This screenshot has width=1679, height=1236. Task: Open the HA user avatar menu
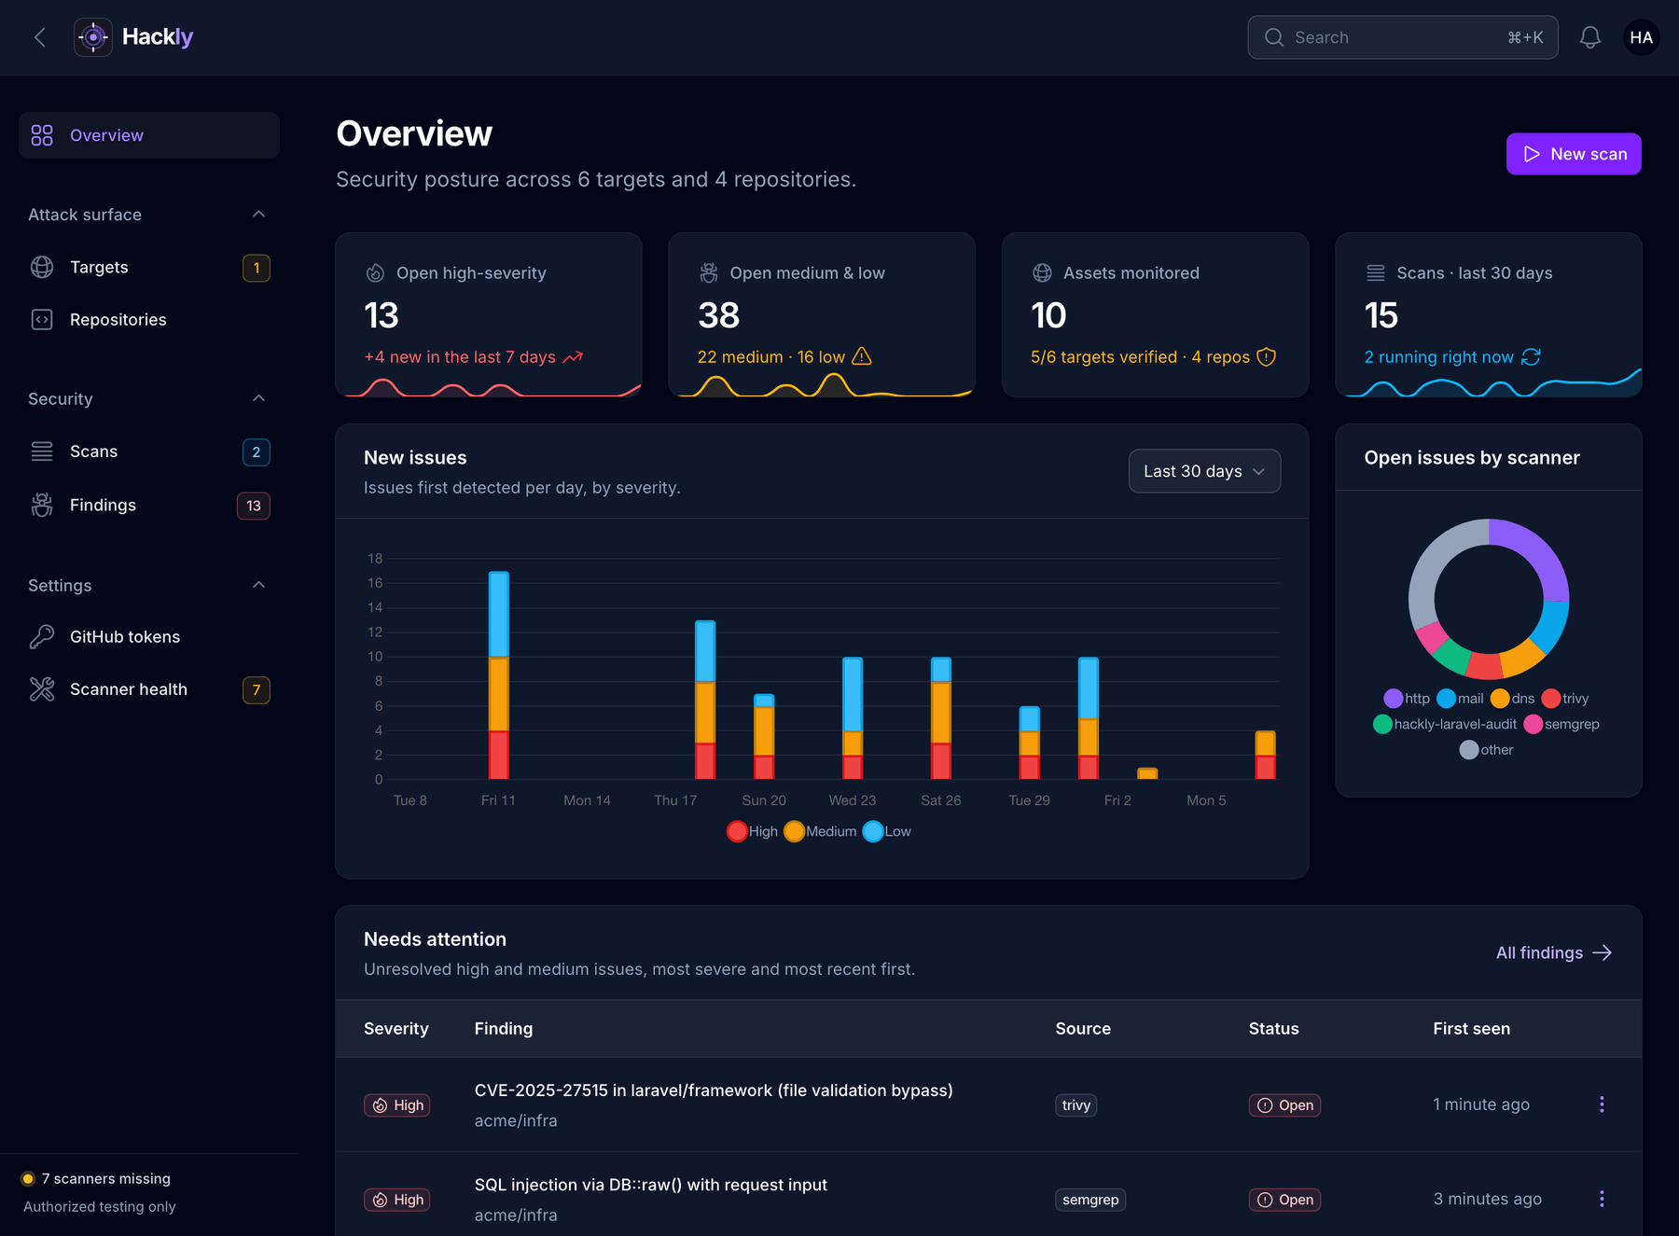pyautogui.click(x=1642, y=37)
